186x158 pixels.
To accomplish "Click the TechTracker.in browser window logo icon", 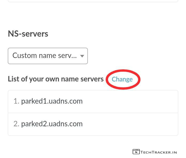I will [x=136, y=152].
